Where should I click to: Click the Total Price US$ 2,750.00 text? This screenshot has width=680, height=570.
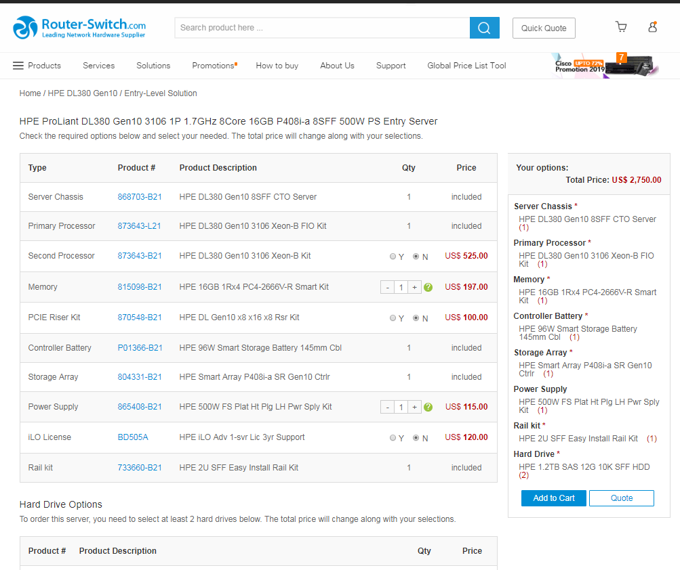coord(614,180)
